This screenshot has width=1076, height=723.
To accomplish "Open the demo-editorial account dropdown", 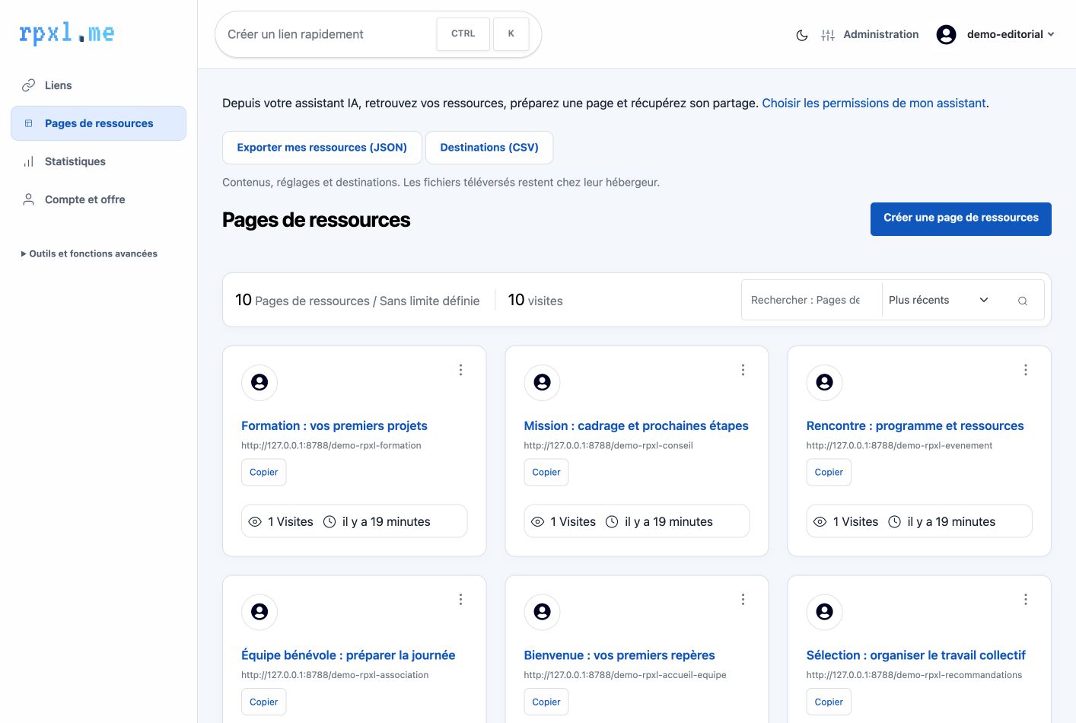I will point(1010,34).
